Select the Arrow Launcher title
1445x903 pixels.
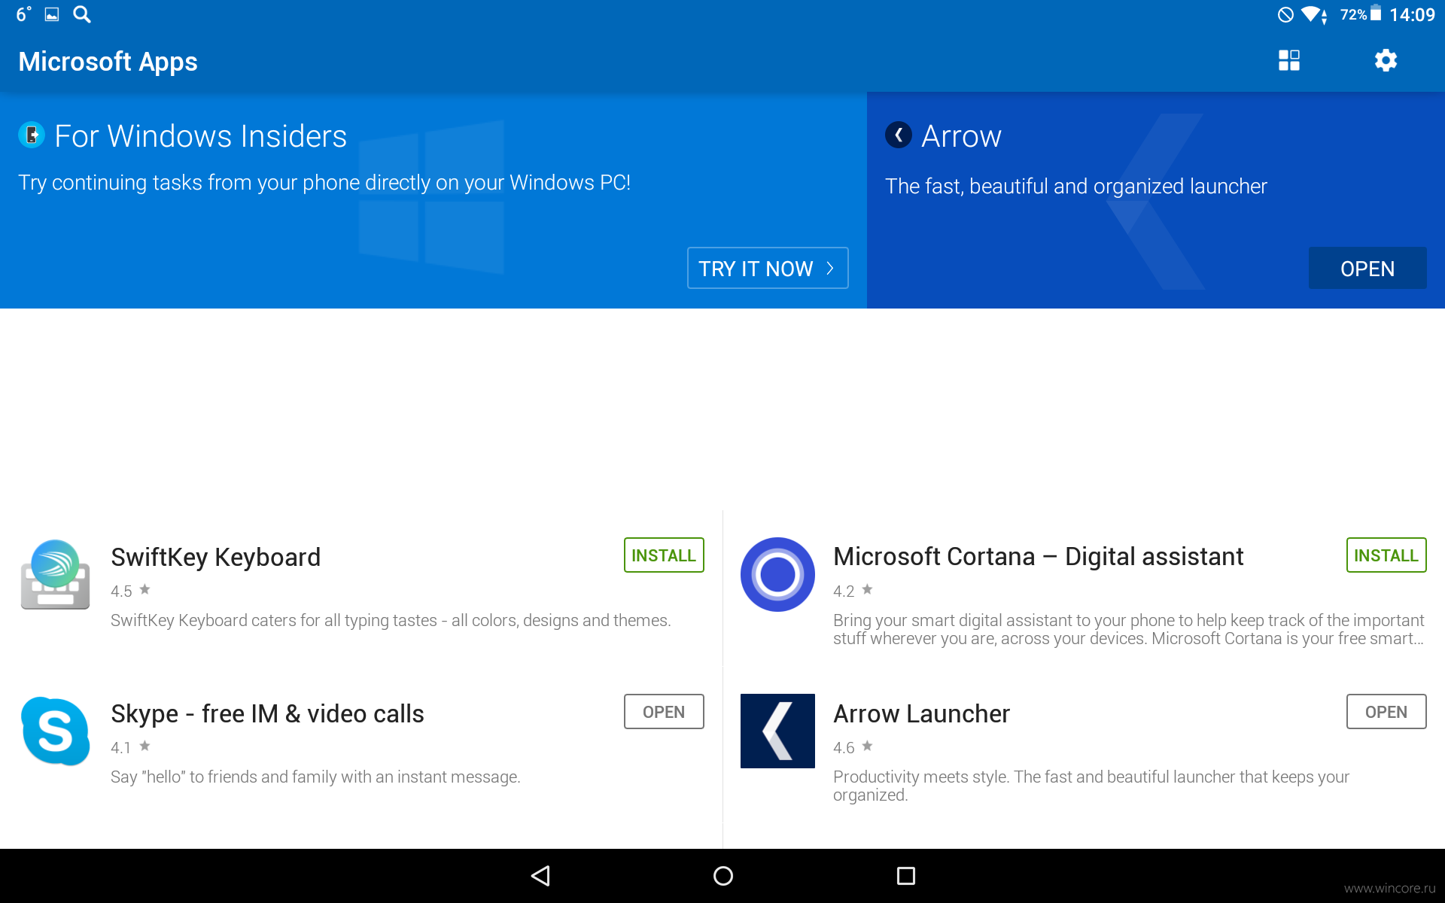(921, 713)
